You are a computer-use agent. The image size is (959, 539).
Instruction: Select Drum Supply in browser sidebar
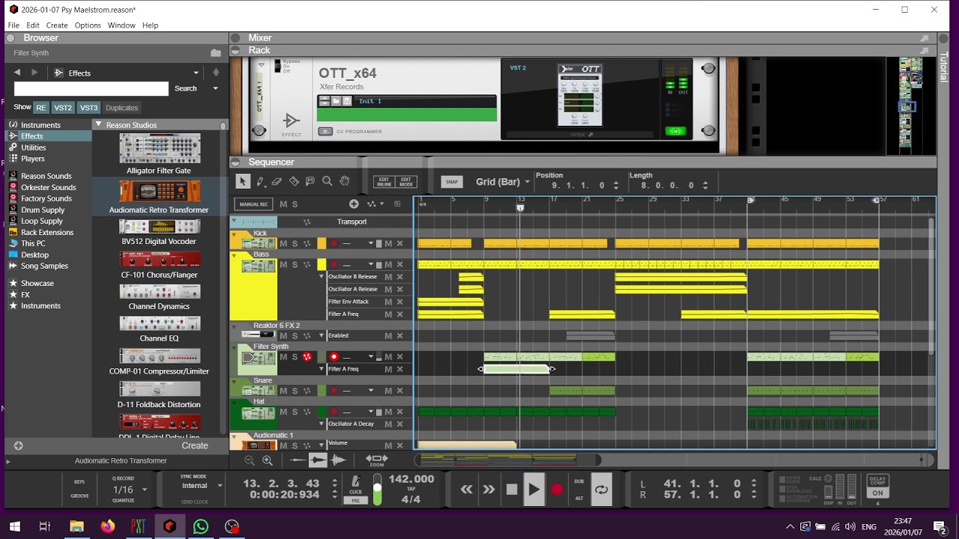click(x=43, y=210)
